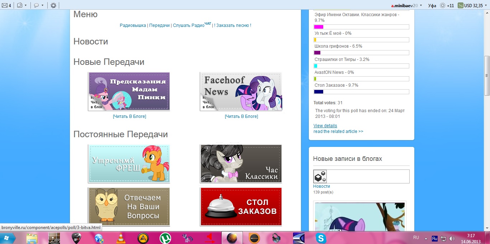The height and width of the screenshot is (244, 490).
Task: Show hidden tray icons arrow
Action: pos(426,238)
